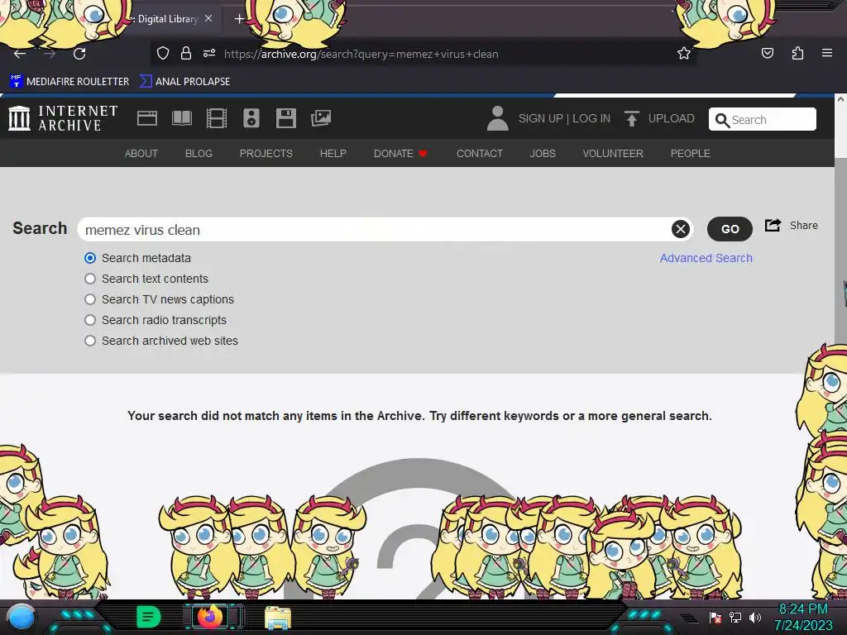847x635 pixels.
Task: Open the PROJECTS menu item
Action: (266, 153)
